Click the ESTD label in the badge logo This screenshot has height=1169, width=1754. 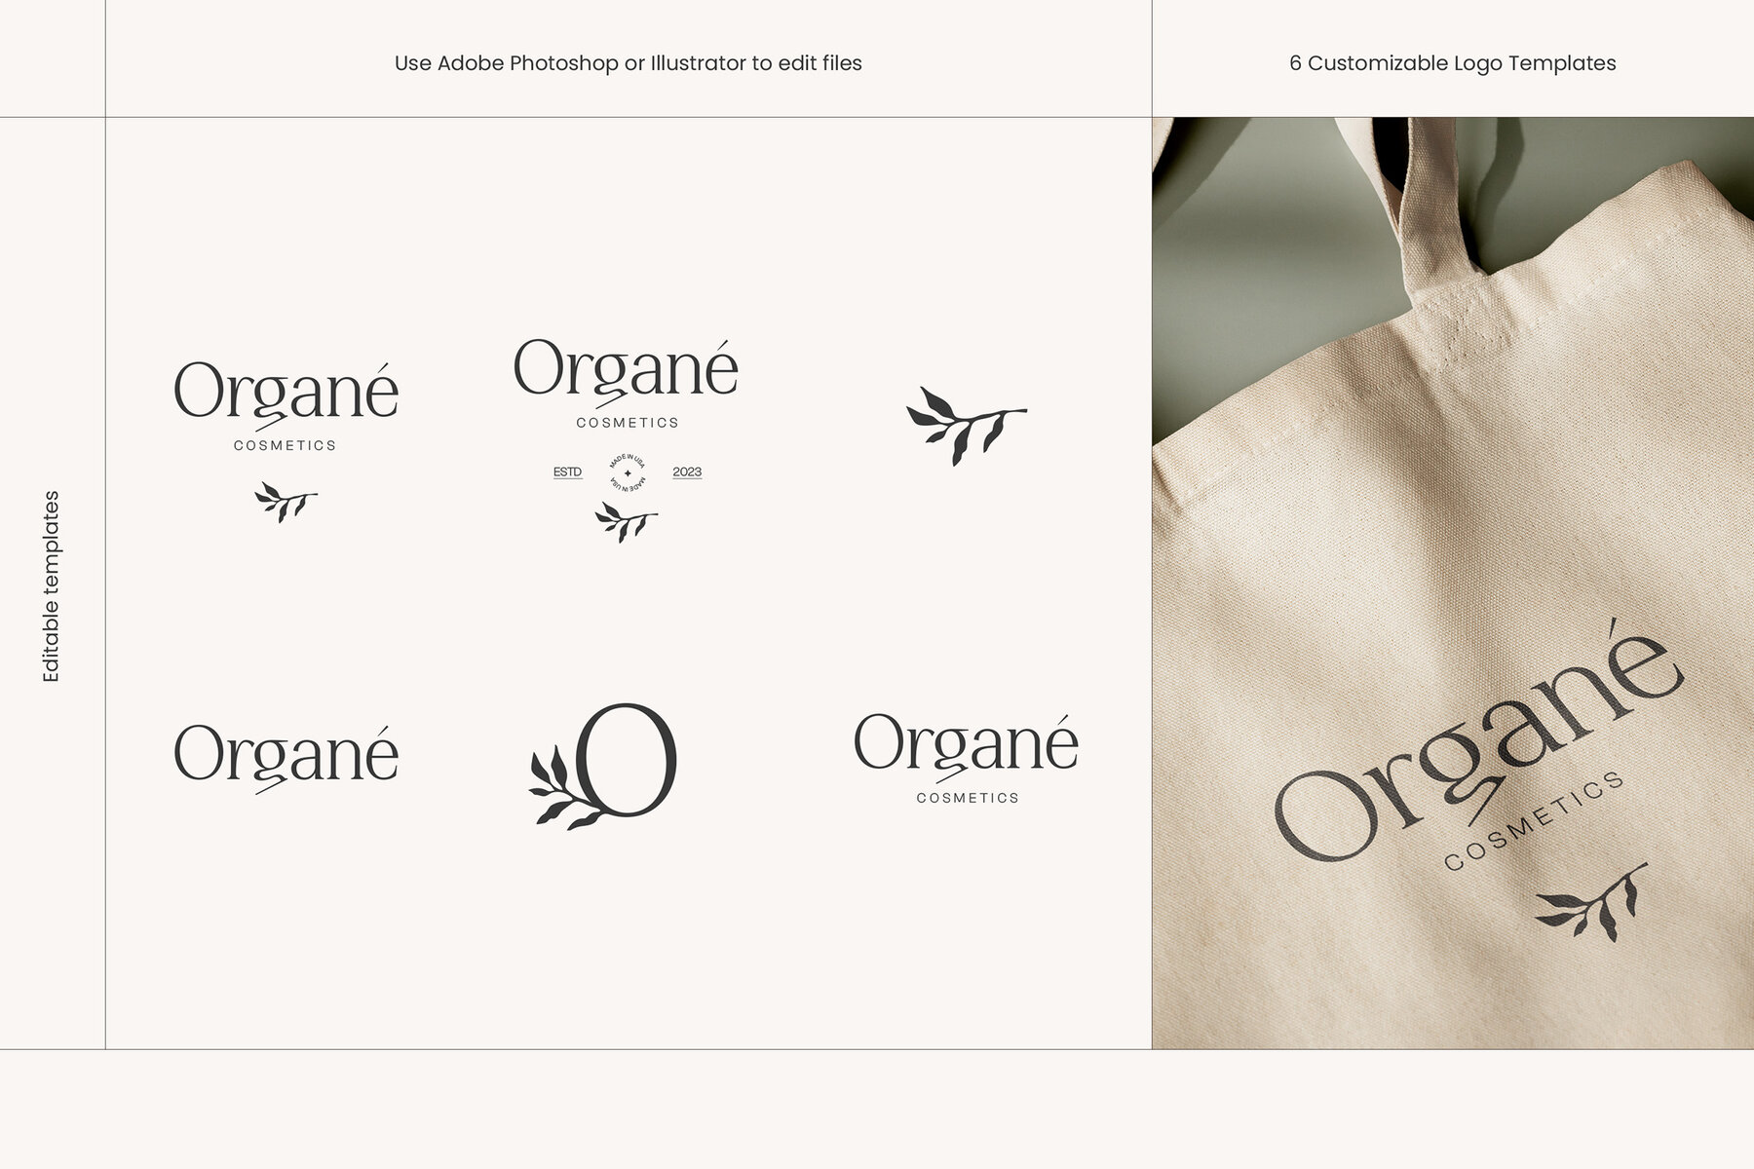[567, 472]
